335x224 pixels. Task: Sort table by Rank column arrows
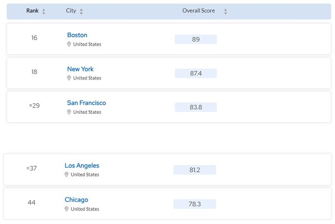coord(44,12)
